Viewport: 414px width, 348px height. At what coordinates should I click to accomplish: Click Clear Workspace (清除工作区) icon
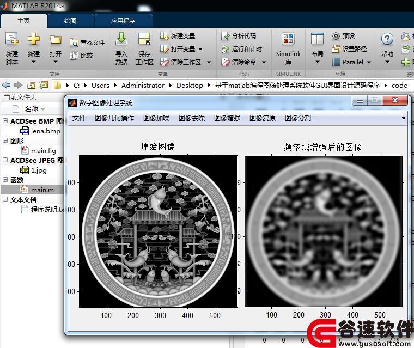point(164,62)
